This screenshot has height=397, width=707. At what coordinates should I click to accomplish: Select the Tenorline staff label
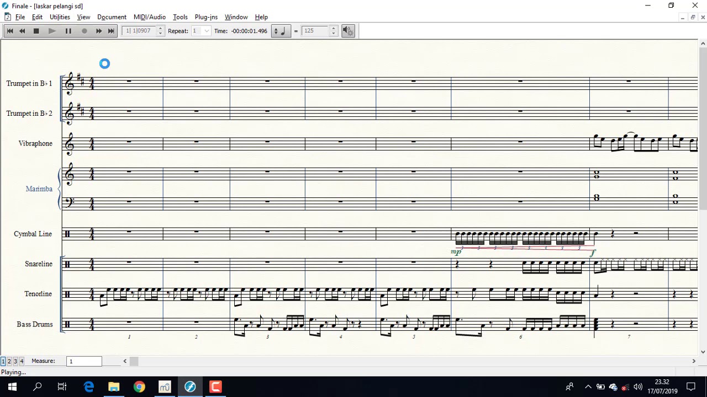pyautogui.click(x=38, y=294)
